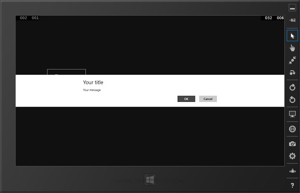Image resolution: width=300 pixels, height=193 pixels.
Task: Select mouse mode arrow icon
Action: point(292,36)
